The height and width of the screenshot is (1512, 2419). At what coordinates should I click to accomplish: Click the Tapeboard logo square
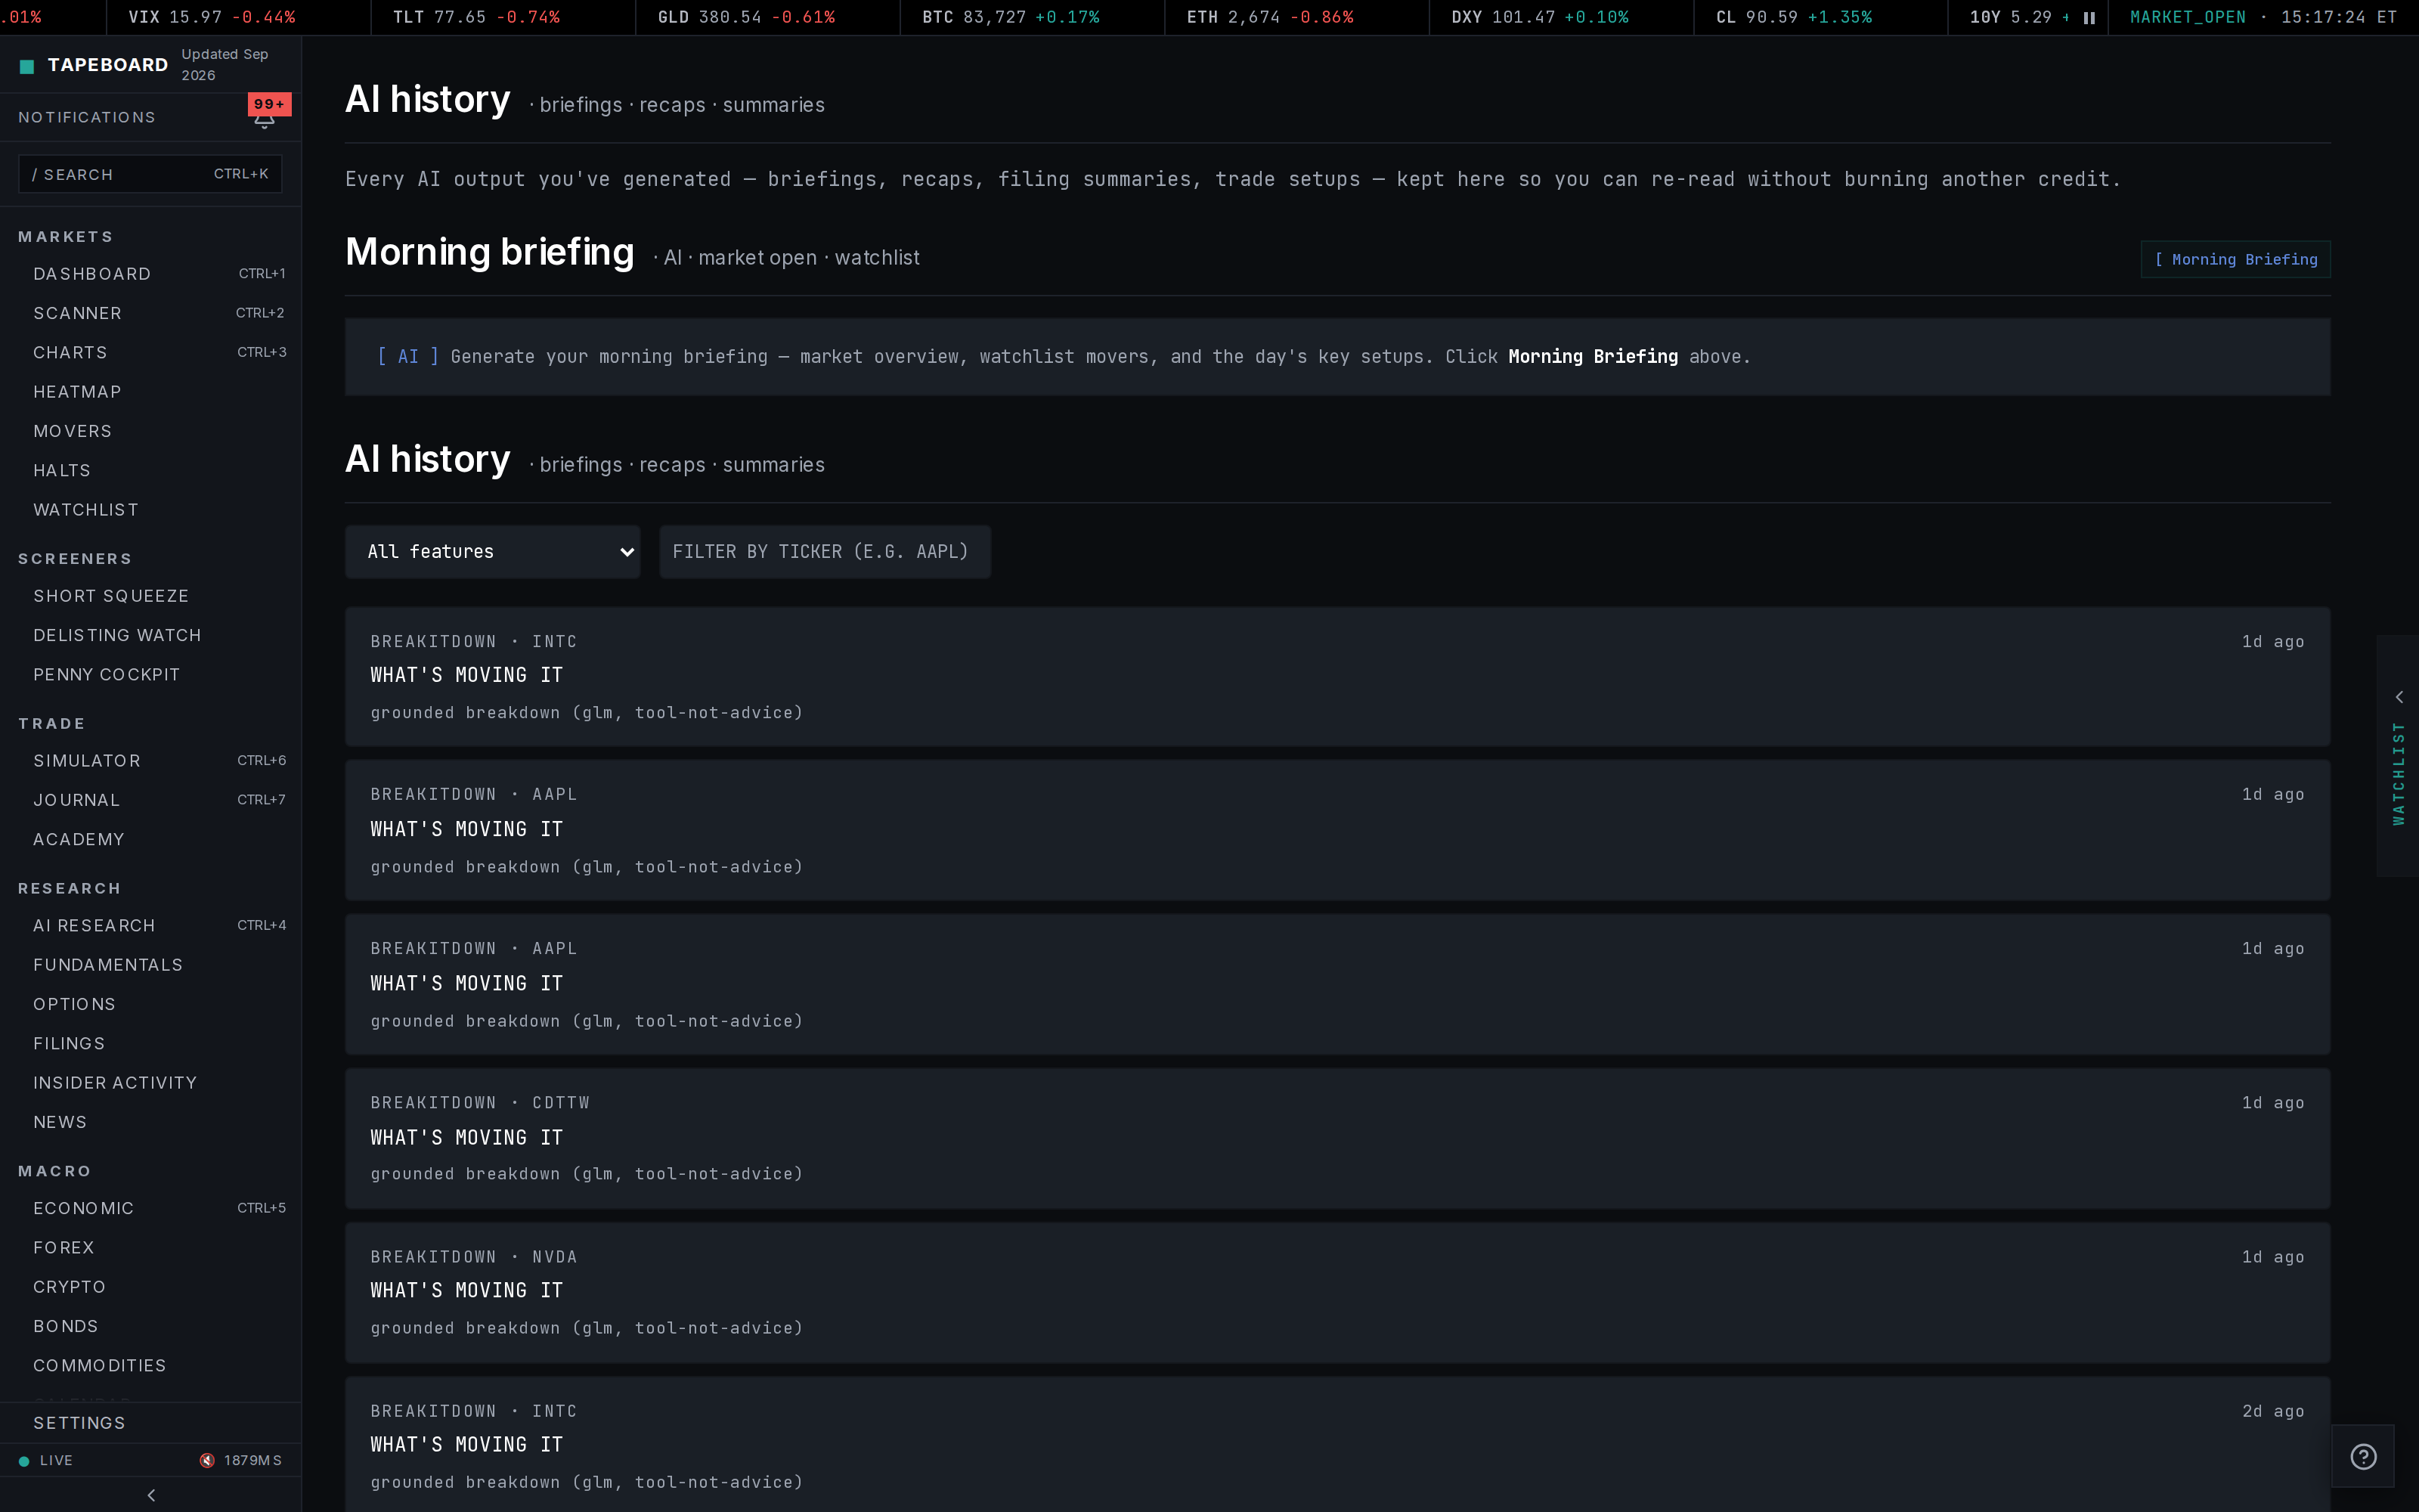(27, 66)
